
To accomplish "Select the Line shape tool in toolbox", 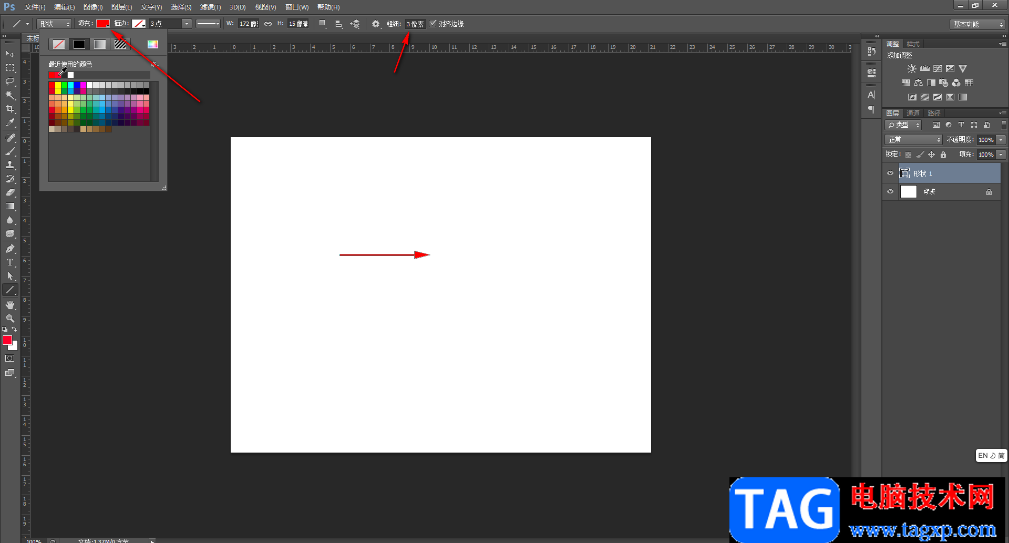I will [x=10, y=290].
